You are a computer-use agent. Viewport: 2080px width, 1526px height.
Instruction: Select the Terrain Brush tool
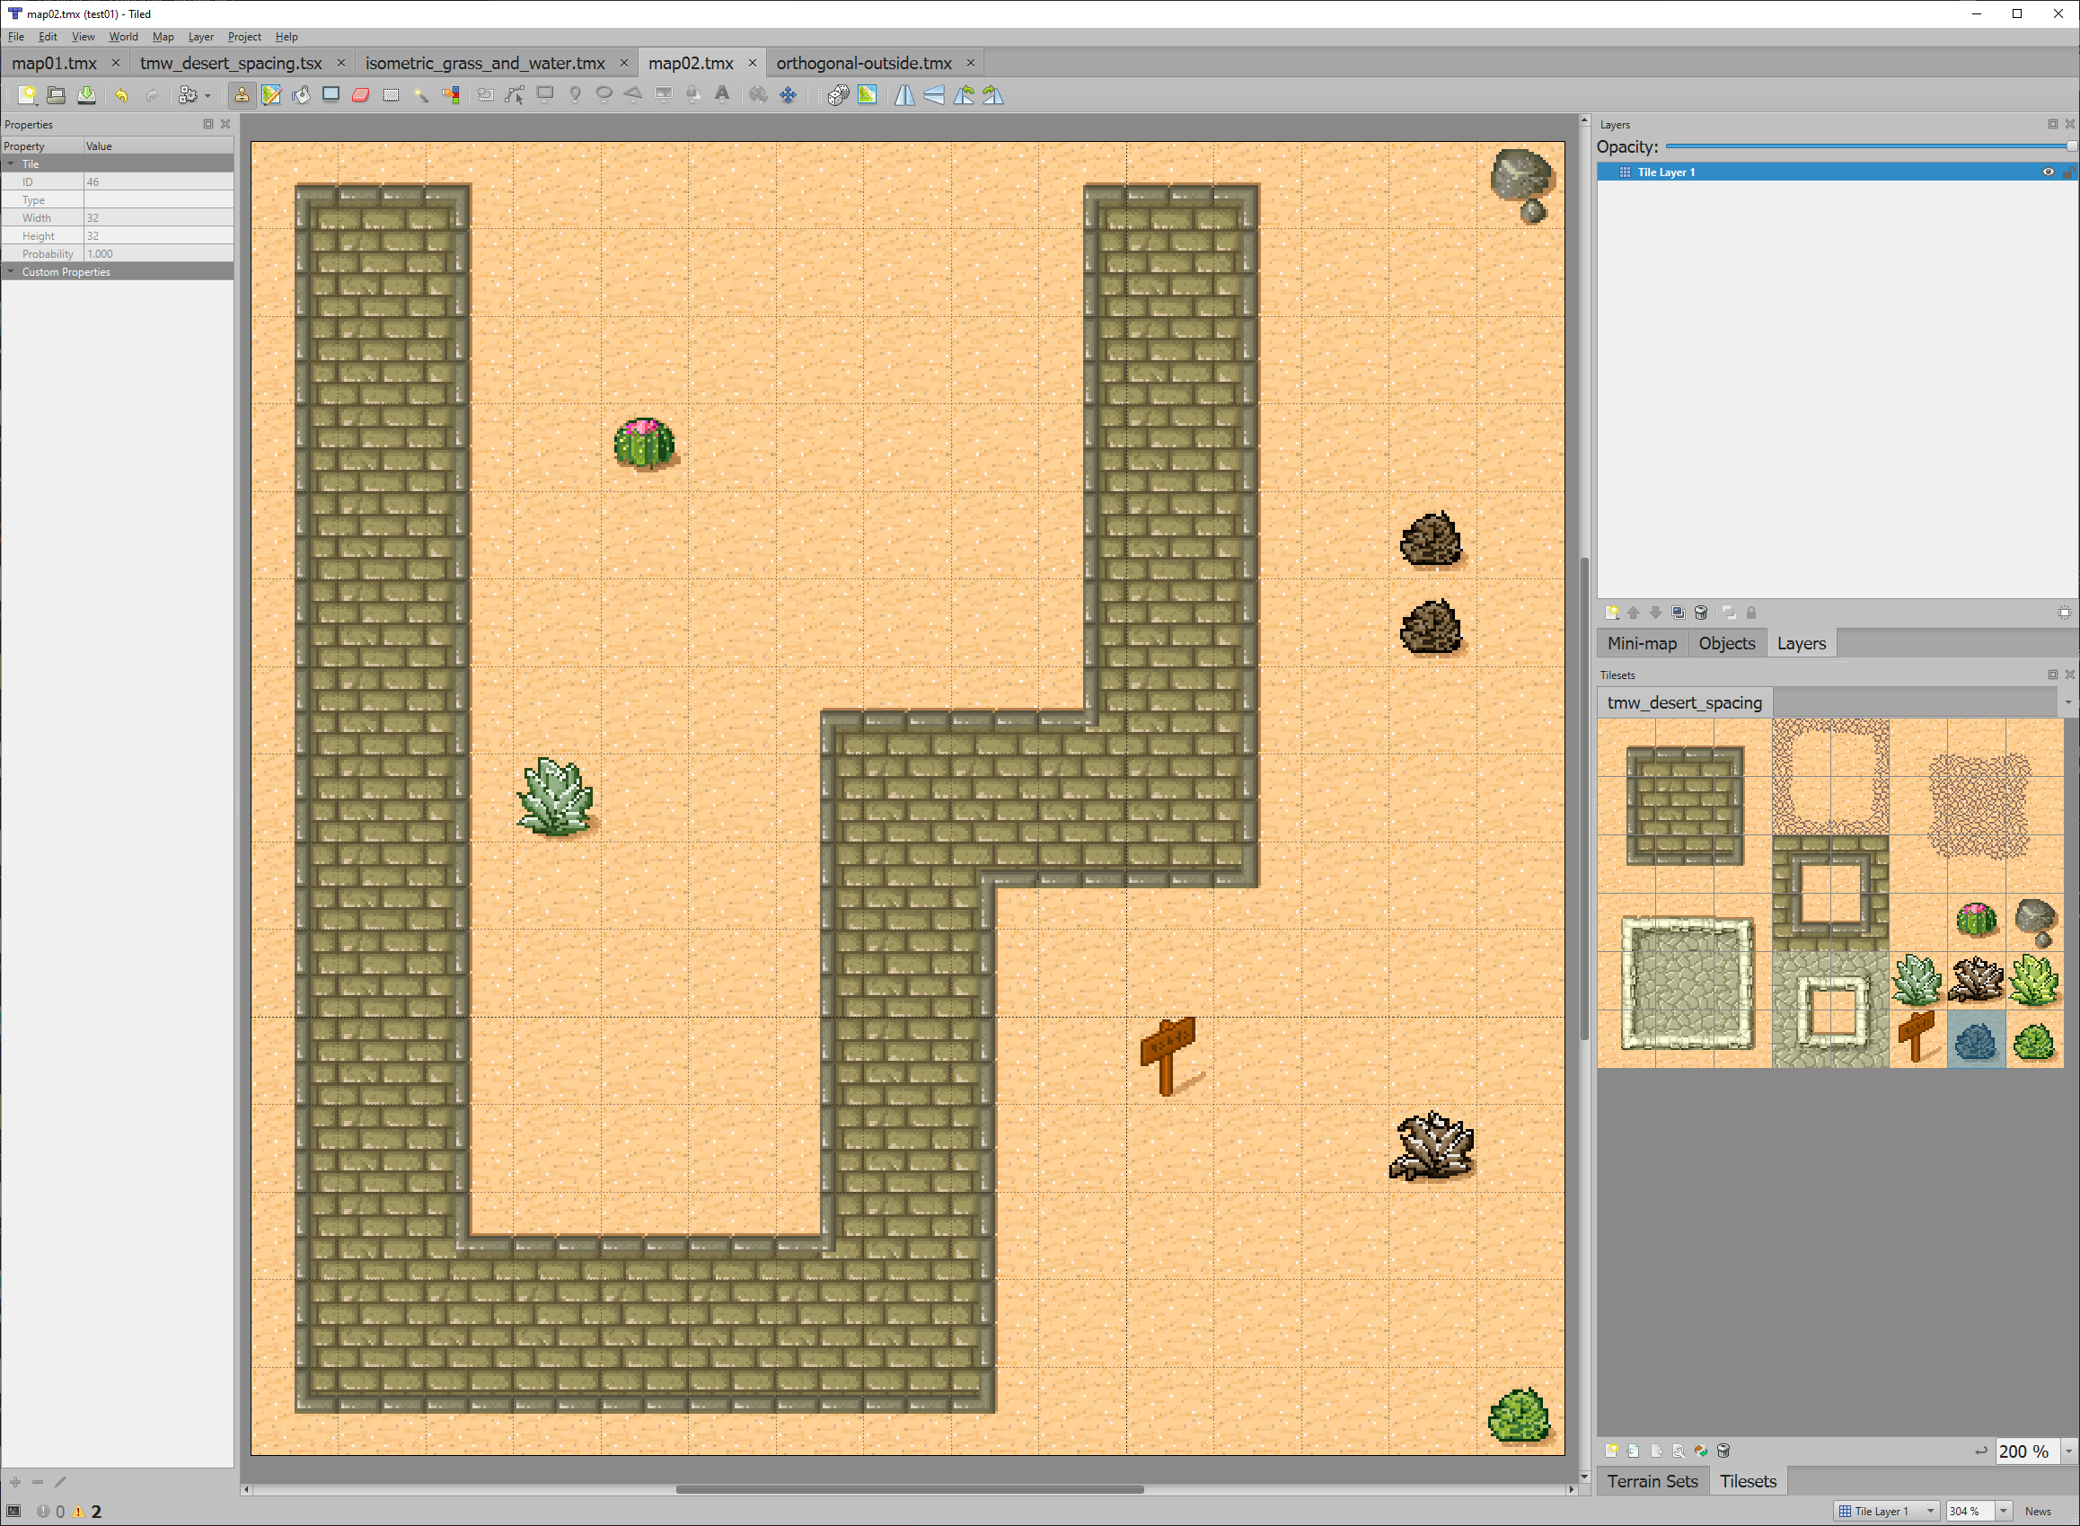click(x=270, y=94)
